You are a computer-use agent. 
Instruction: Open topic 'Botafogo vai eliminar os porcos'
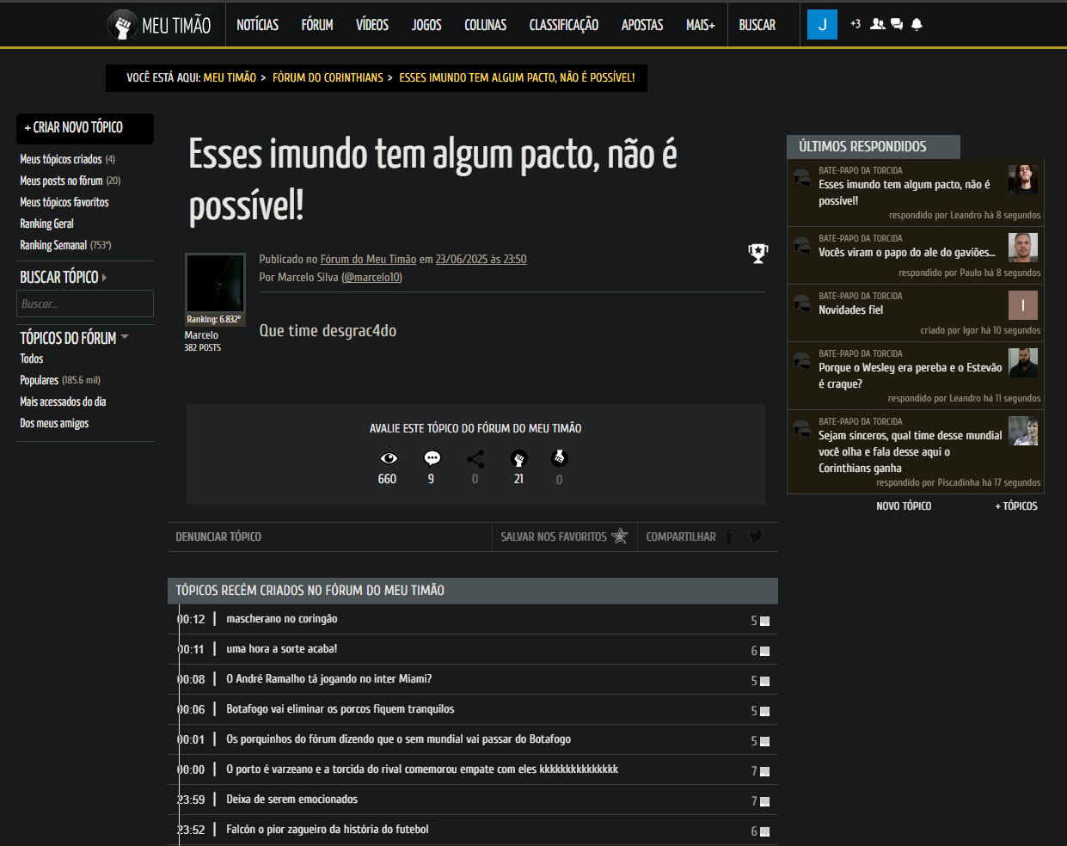point(340,708)
